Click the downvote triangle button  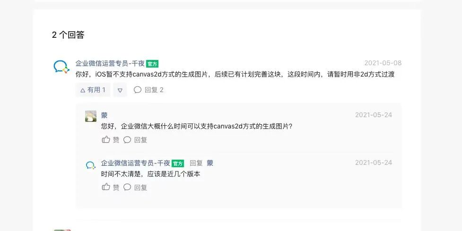[x=120, y=90]
